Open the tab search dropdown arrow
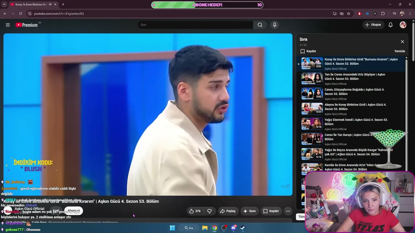 pos(4,5)
